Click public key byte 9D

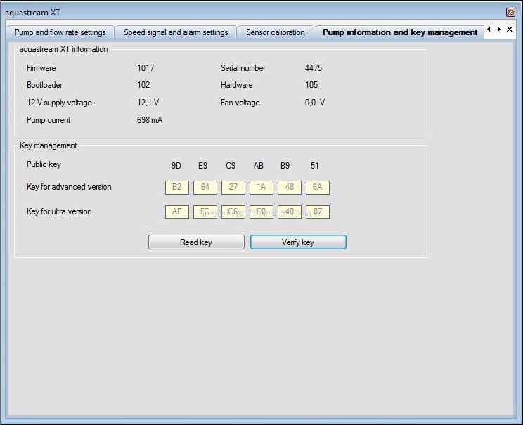176,166
